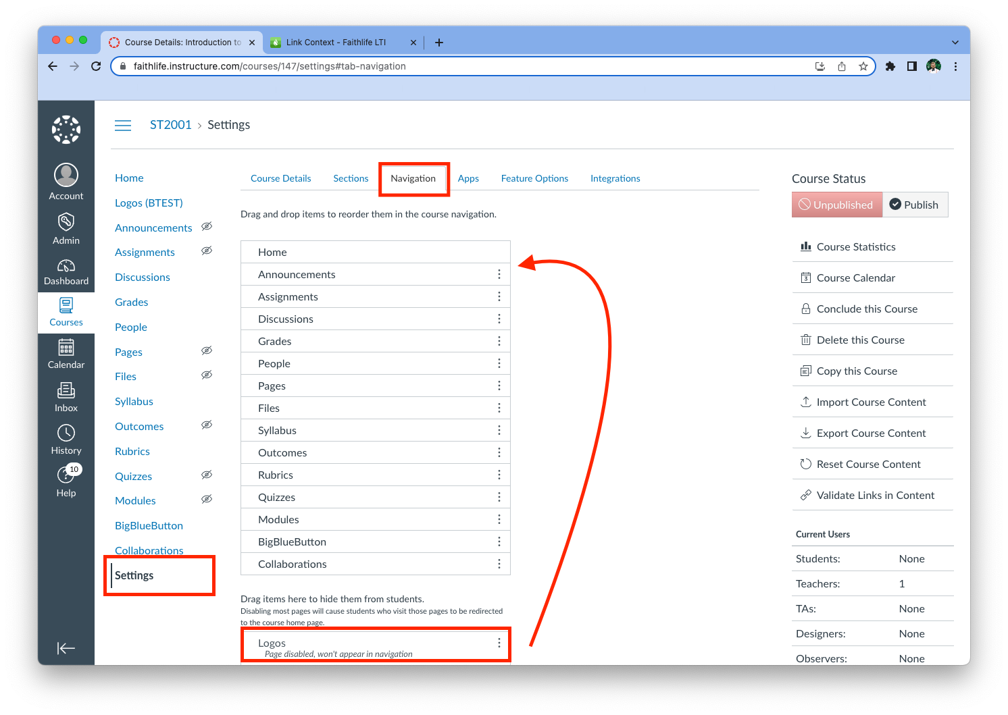Image resolution: width=1008 pixels, height=715 pixels.
Task: Select the Navigation tab
Action: point(413,178)
